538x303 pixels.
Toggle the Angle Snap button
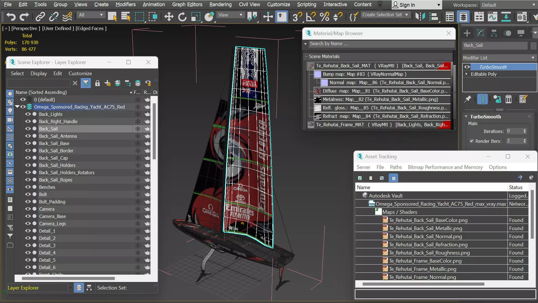point(311,17)
